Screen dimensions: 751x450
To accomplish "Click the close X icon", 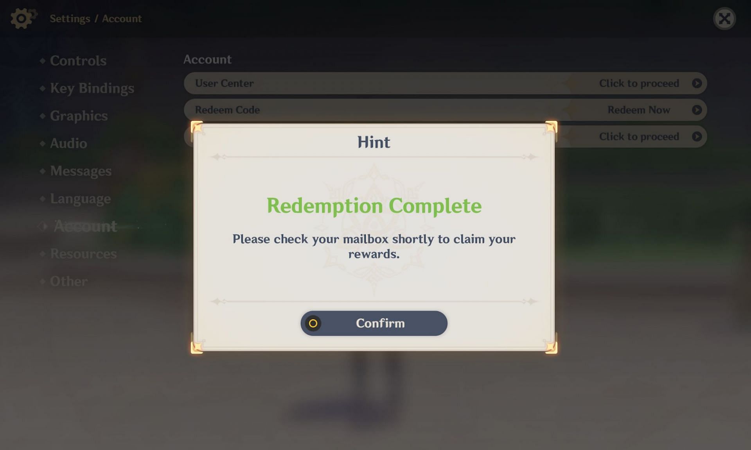I will (724, 18).
